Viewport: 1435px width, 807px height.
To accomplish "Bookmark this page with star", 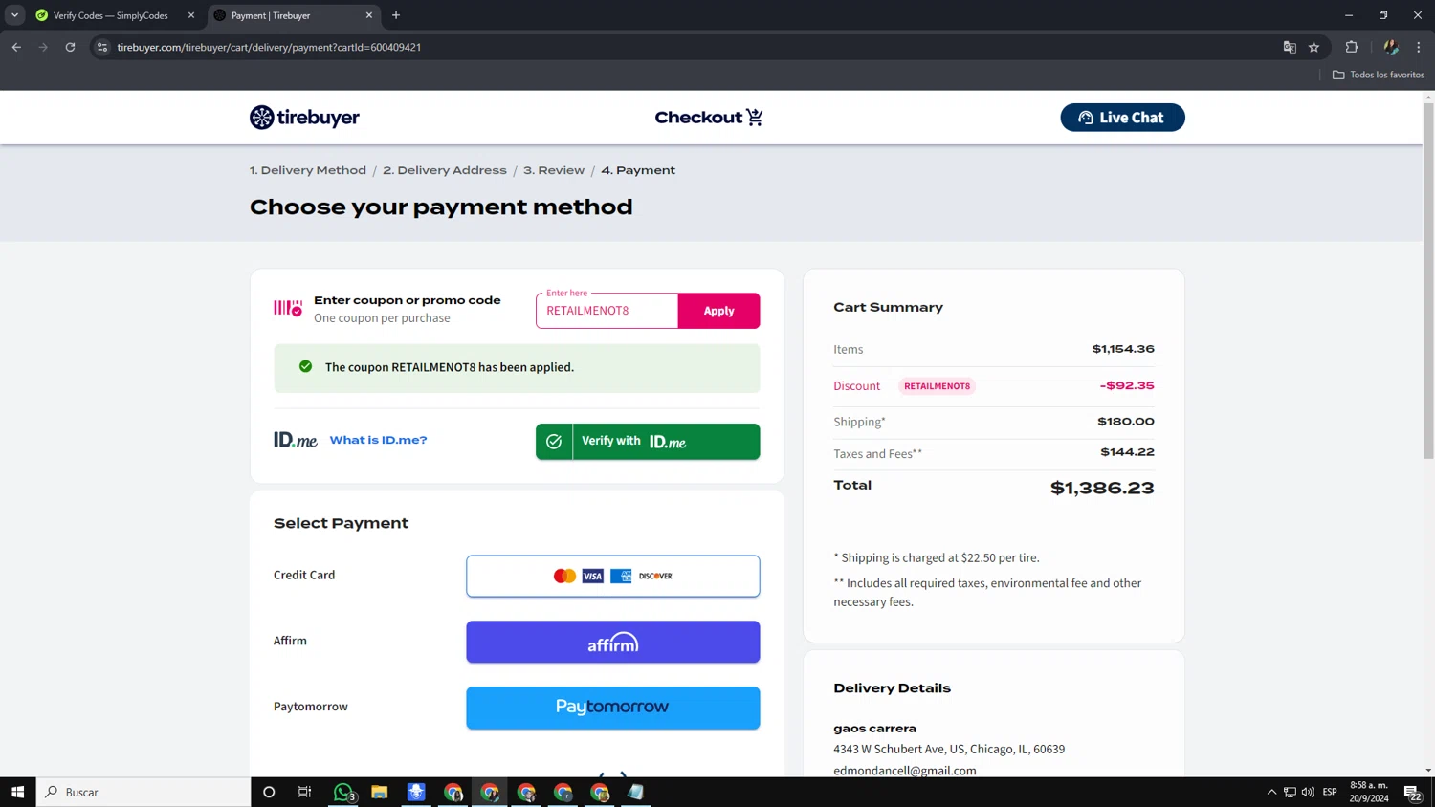I will coord(1314,47).
